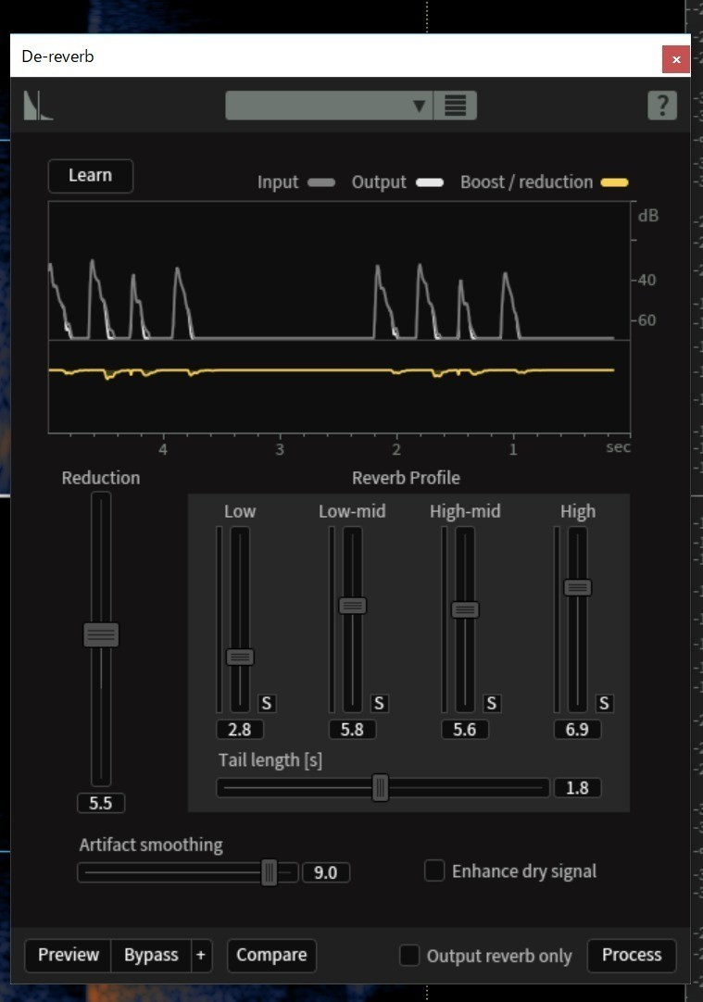Enable the Output reverb only checkbox
The image size is (703, 1002).
409,956
